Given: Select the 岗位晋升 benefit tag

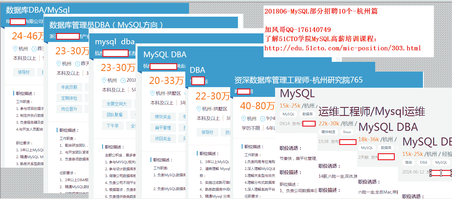Looking at the screenshot, I should [x=69, y=109].
